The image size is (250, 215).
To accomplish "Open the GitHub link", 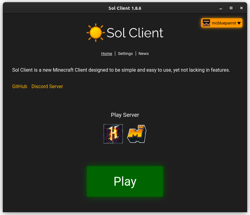I will click(20, 86).
